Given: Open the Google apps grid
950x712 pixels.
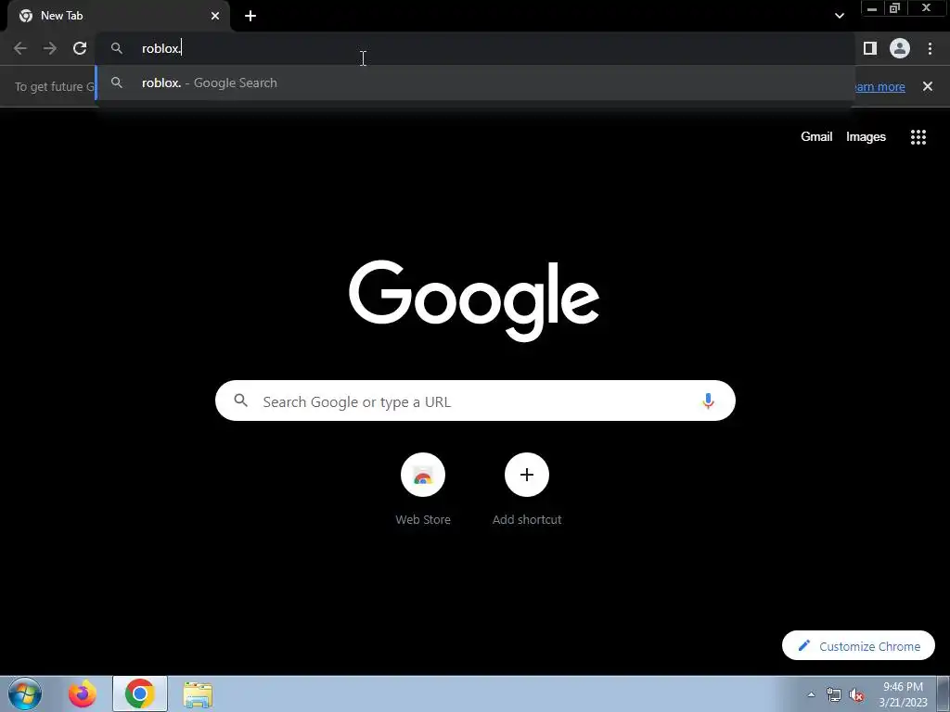Looking at the screenshot, I should click(918, 137).
